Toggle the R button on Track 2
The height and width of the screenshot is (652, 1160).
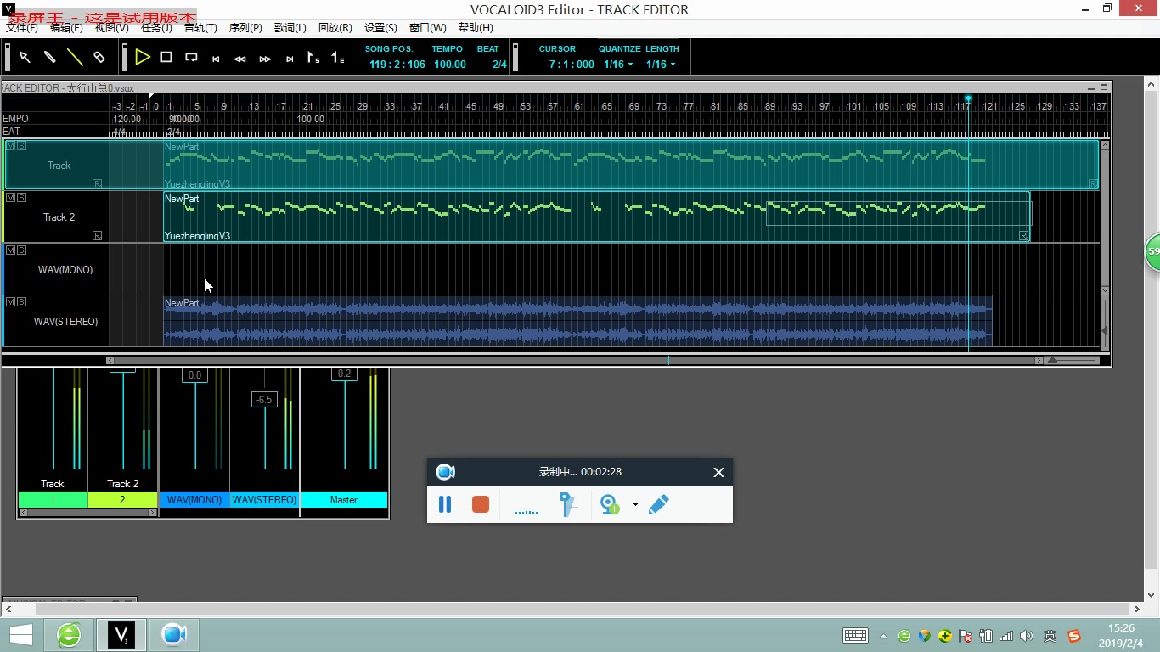tap(97, 235)
